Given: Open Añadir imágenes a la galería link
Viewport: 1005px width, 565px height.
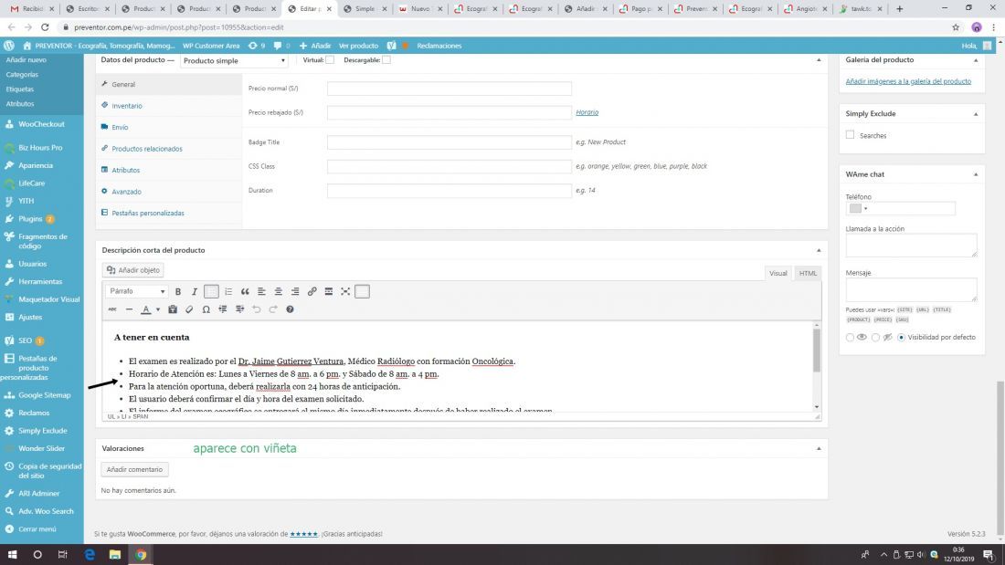Looking at the screenshot, I should point(907,81).
